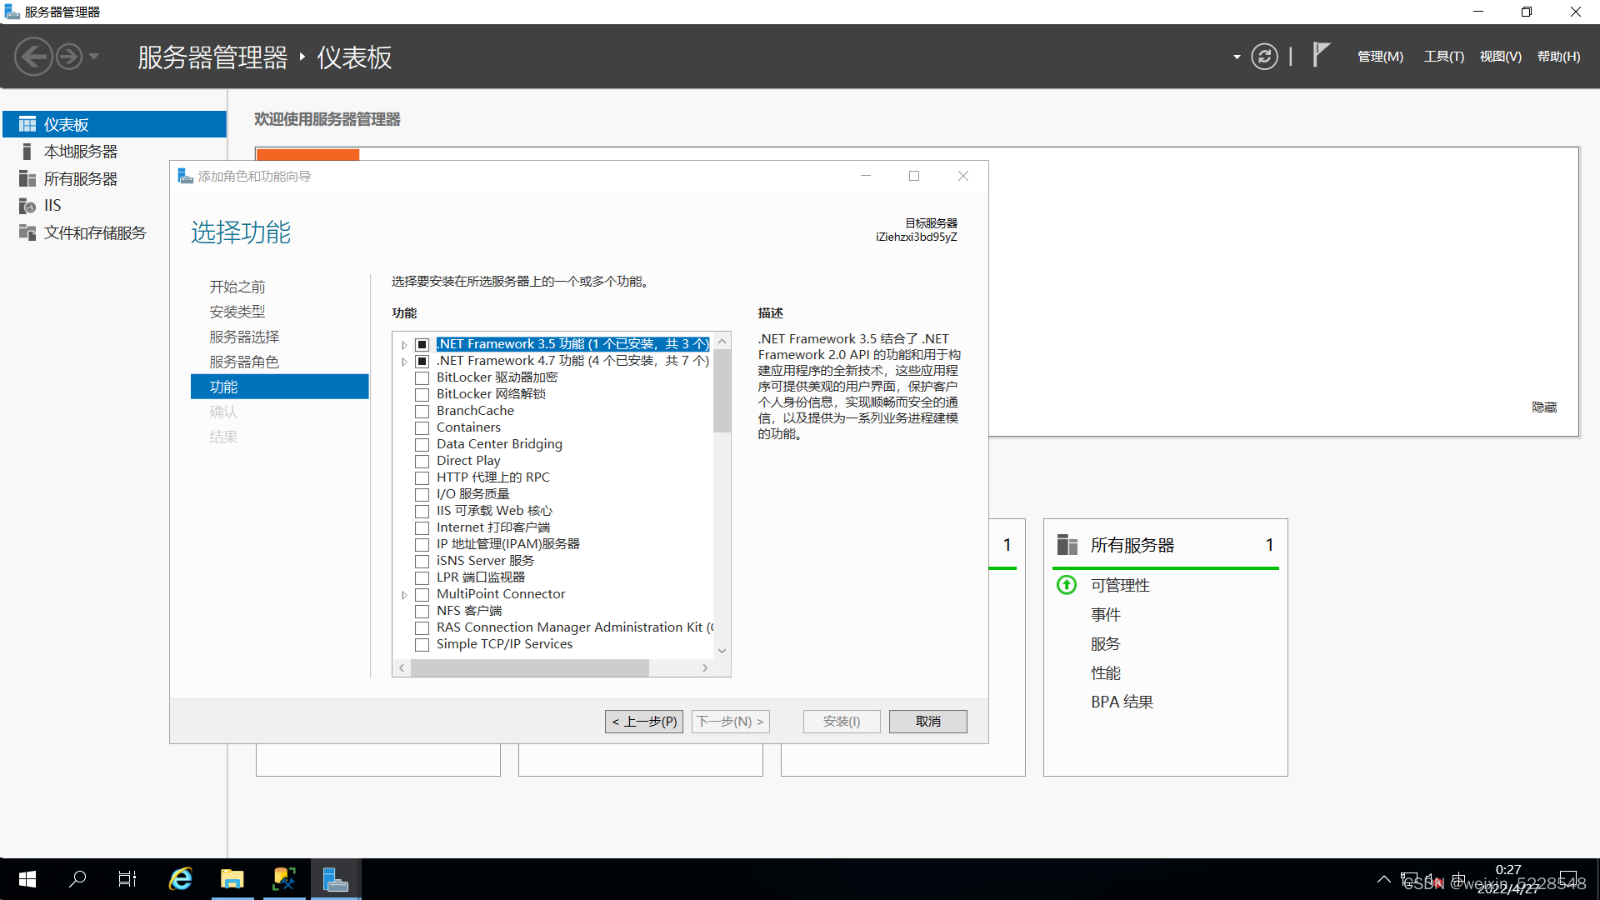Check BitLocker 驱动器加密 checkbox
The height and width of the screenshot is (900, 1600).
click(422, 378)
